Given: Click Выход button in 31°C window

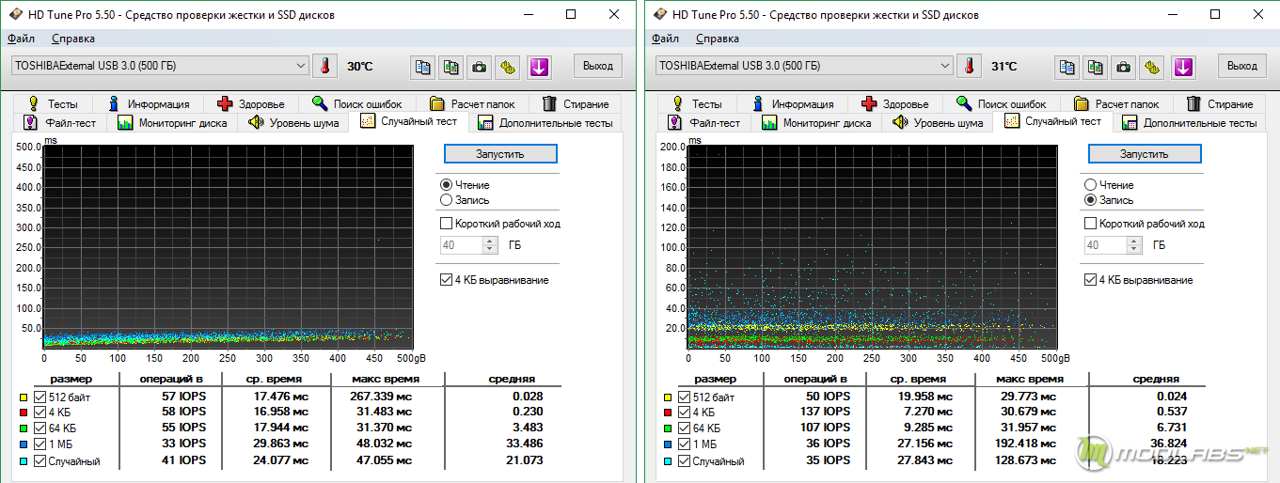Looking at the screenshot, I should coord(1241,66).
